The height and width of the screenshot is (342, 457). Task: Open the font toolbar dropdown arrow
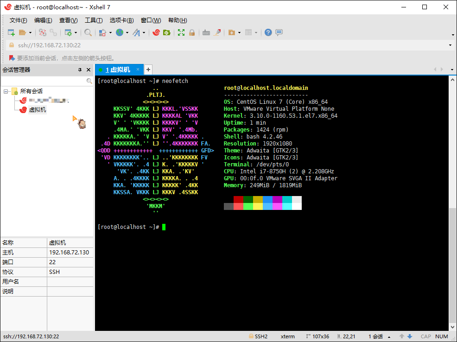[144, 32]
